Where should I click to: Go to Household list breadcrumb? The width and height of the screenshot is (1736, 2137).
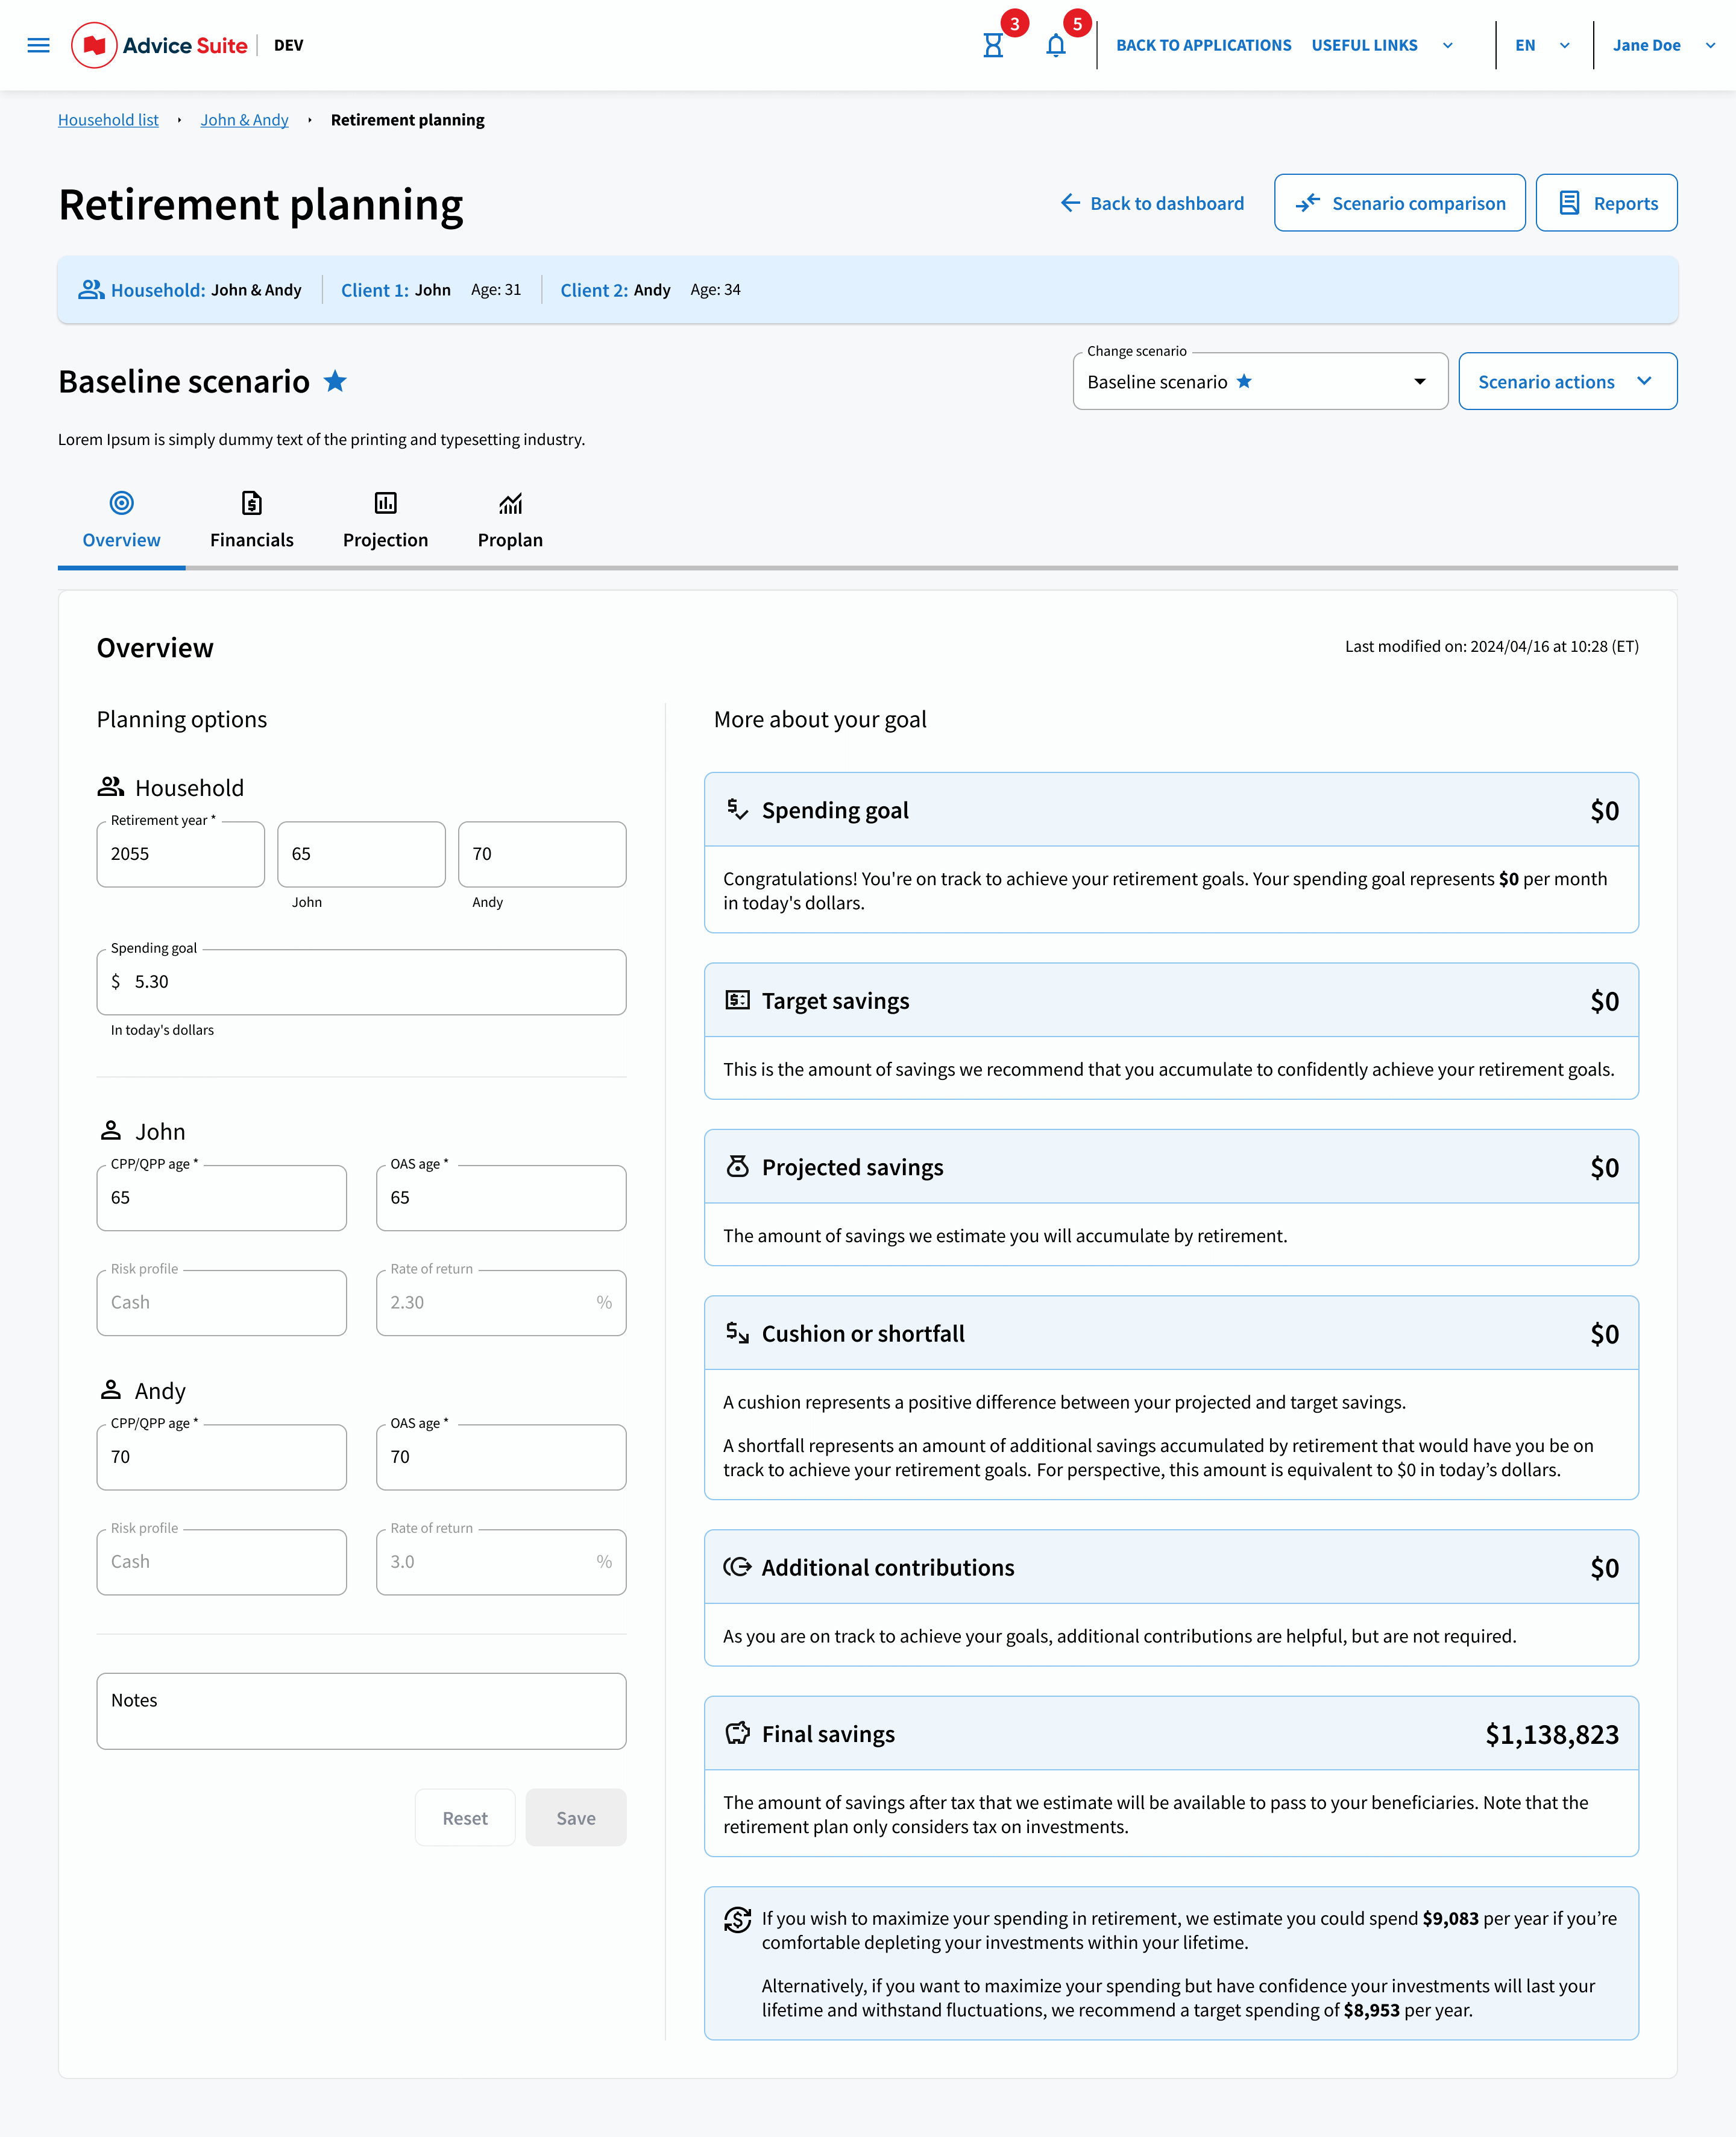[x=108, y=120]
